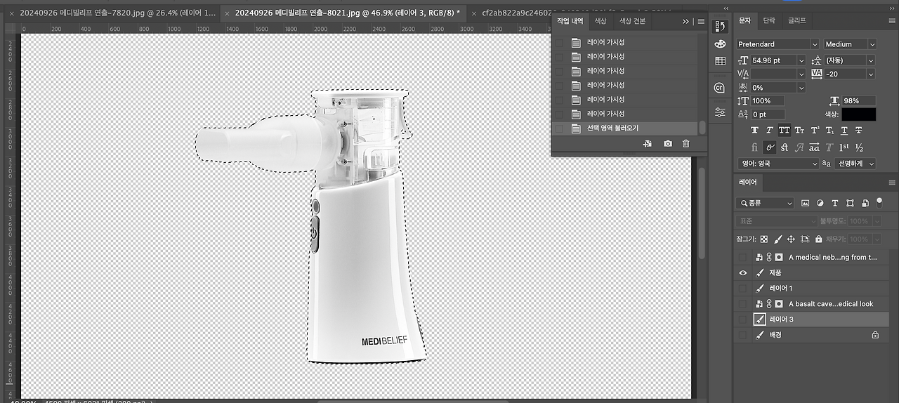This screenshot has height=403, width=899.
Task: Open the Character panel menu
Action: [x=891, y=21]
